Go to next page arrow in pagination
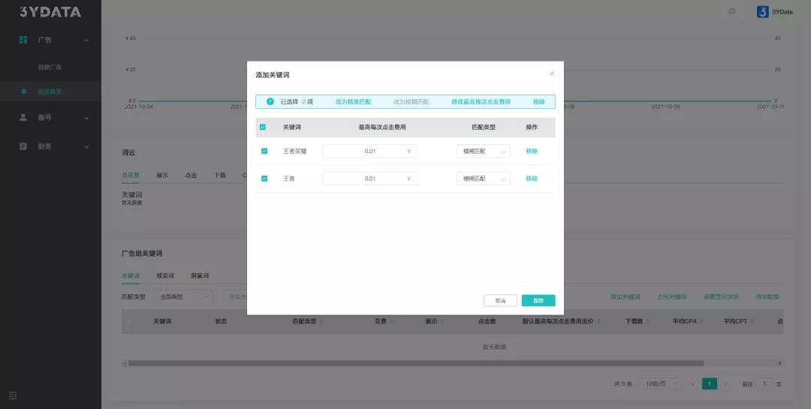Viewport: 811px width, 409px height. click(x=725, y=383)
